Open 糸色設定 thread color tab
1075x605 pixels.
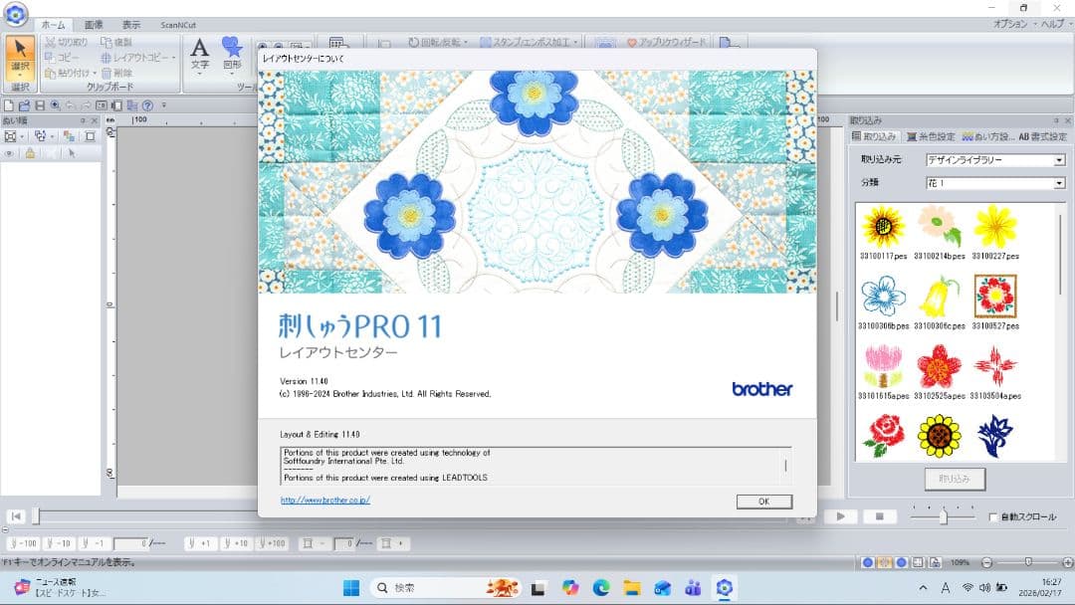(x=931, y=136)
